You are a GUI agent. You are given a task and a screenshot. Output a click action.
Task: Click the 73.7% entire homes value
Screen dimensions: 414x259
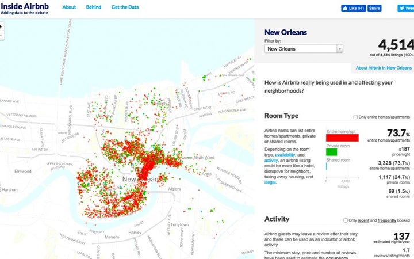[x=398, y=133]
